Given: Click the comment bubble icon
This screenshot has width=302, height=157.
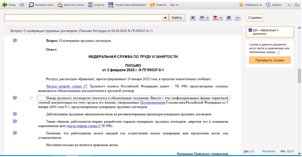Looking at the screenshot, I should click(229, 18).
